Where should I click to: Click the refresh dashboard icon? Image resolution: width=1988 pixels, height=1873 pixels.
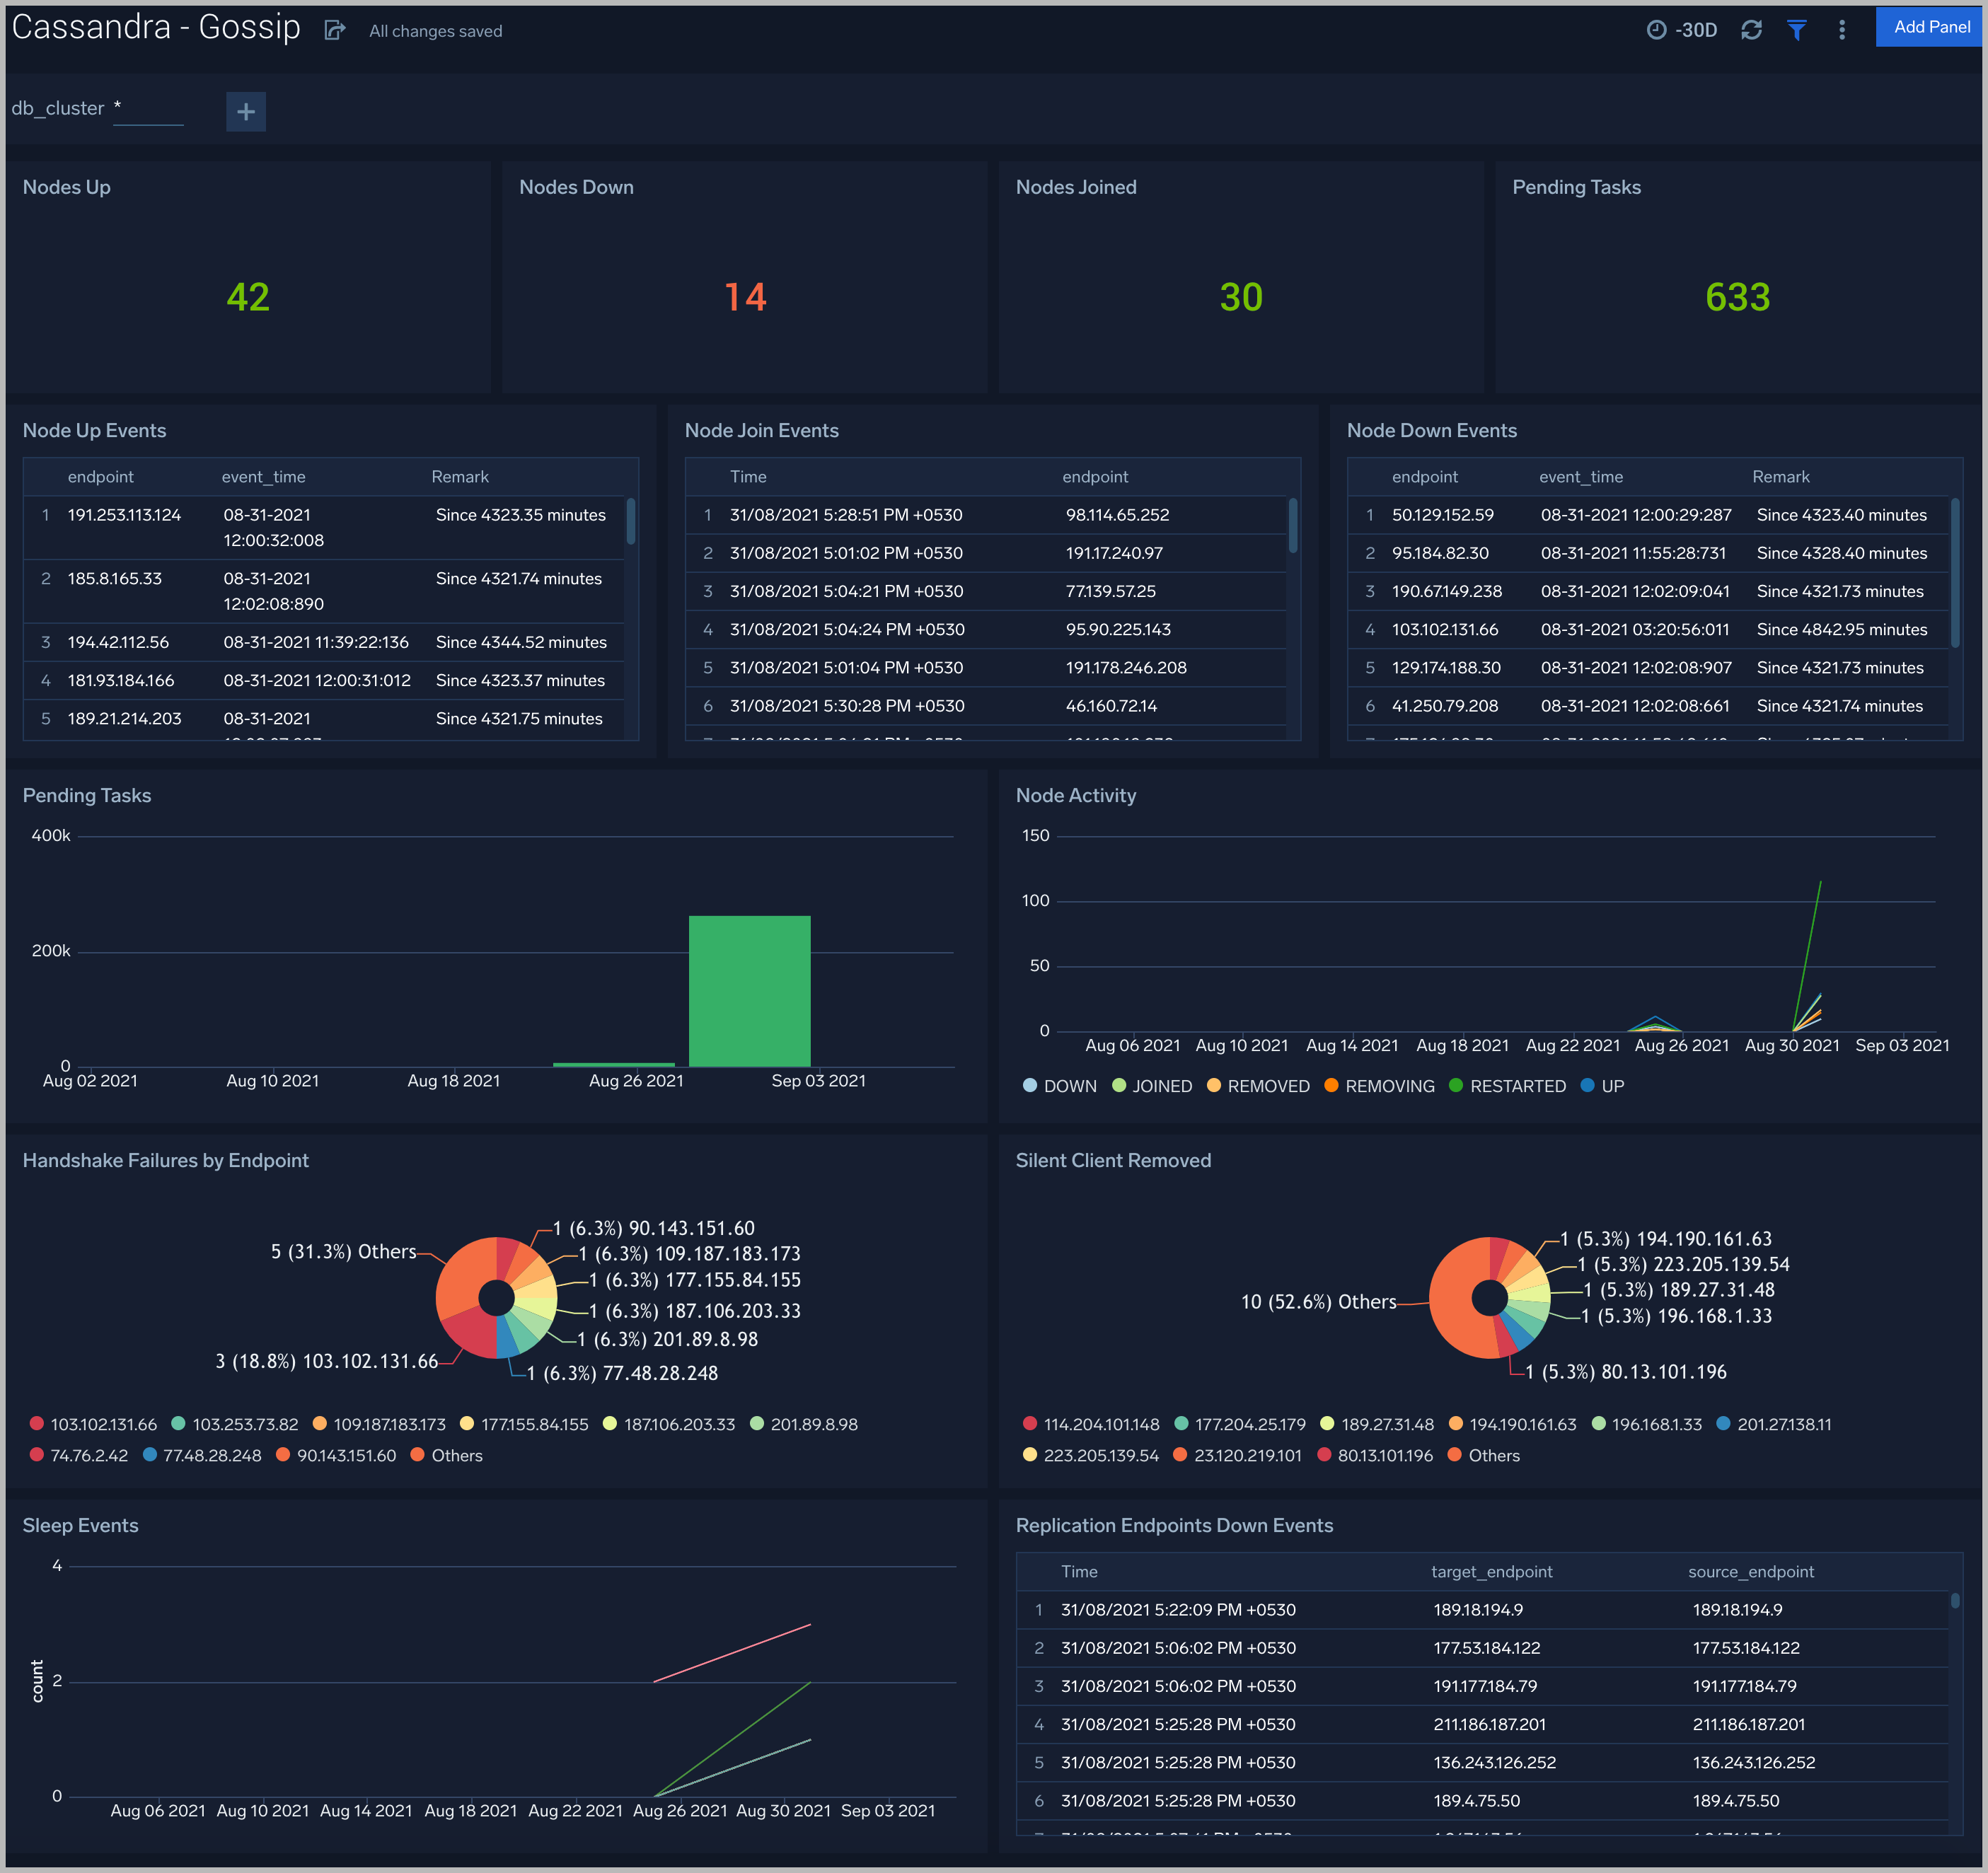pos(1751,30)
